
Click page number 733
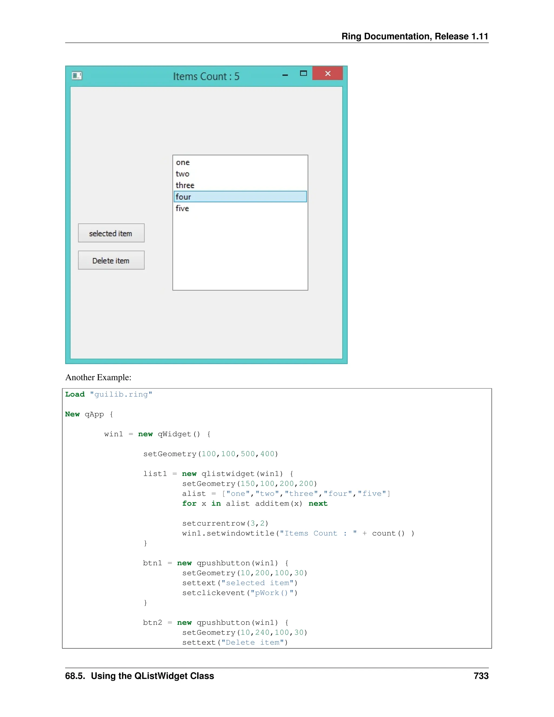click(x=481, y=676)
